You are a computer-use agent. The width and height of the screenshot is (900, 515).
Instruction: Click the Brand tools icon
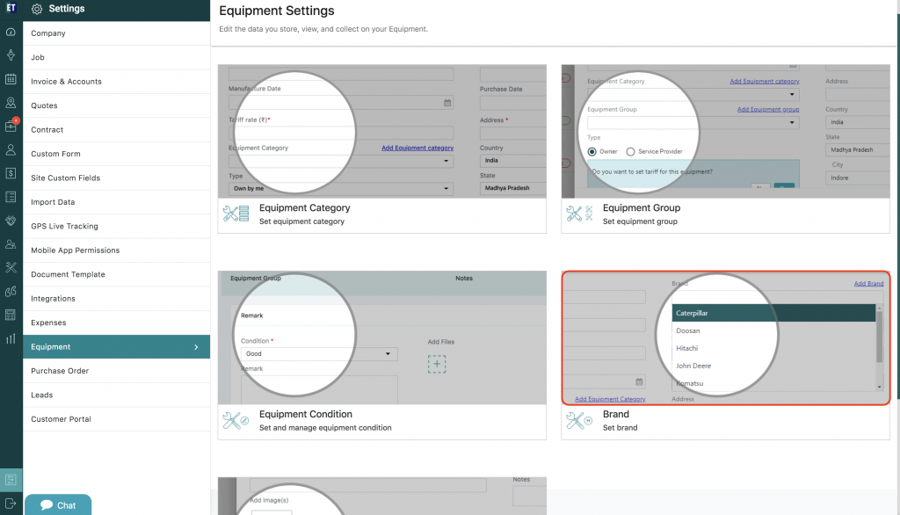(579, 420)
